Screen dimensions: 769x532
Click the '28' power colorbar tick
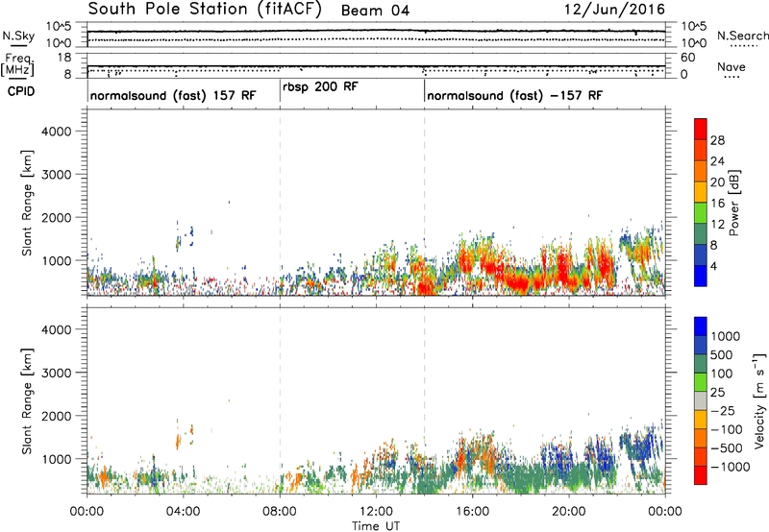(x=717, y=140)
